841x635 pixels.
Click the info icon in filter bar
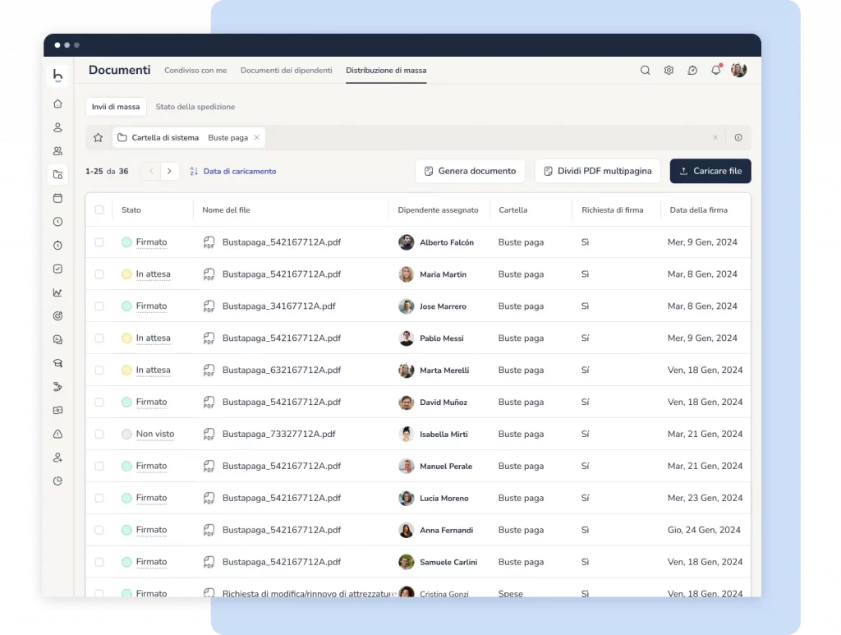[x=738, y=138]
